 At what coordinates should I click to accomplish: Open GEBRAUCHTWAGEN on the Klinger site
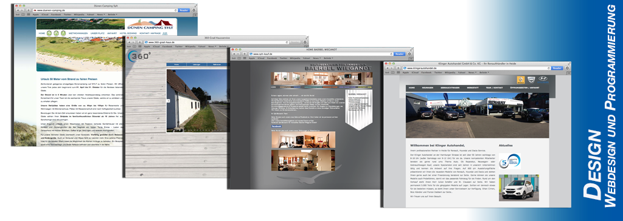pos(450,87)
